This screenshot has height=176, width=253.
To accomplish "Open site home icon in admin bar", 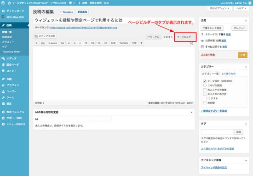I will click(x=9, y=3).
